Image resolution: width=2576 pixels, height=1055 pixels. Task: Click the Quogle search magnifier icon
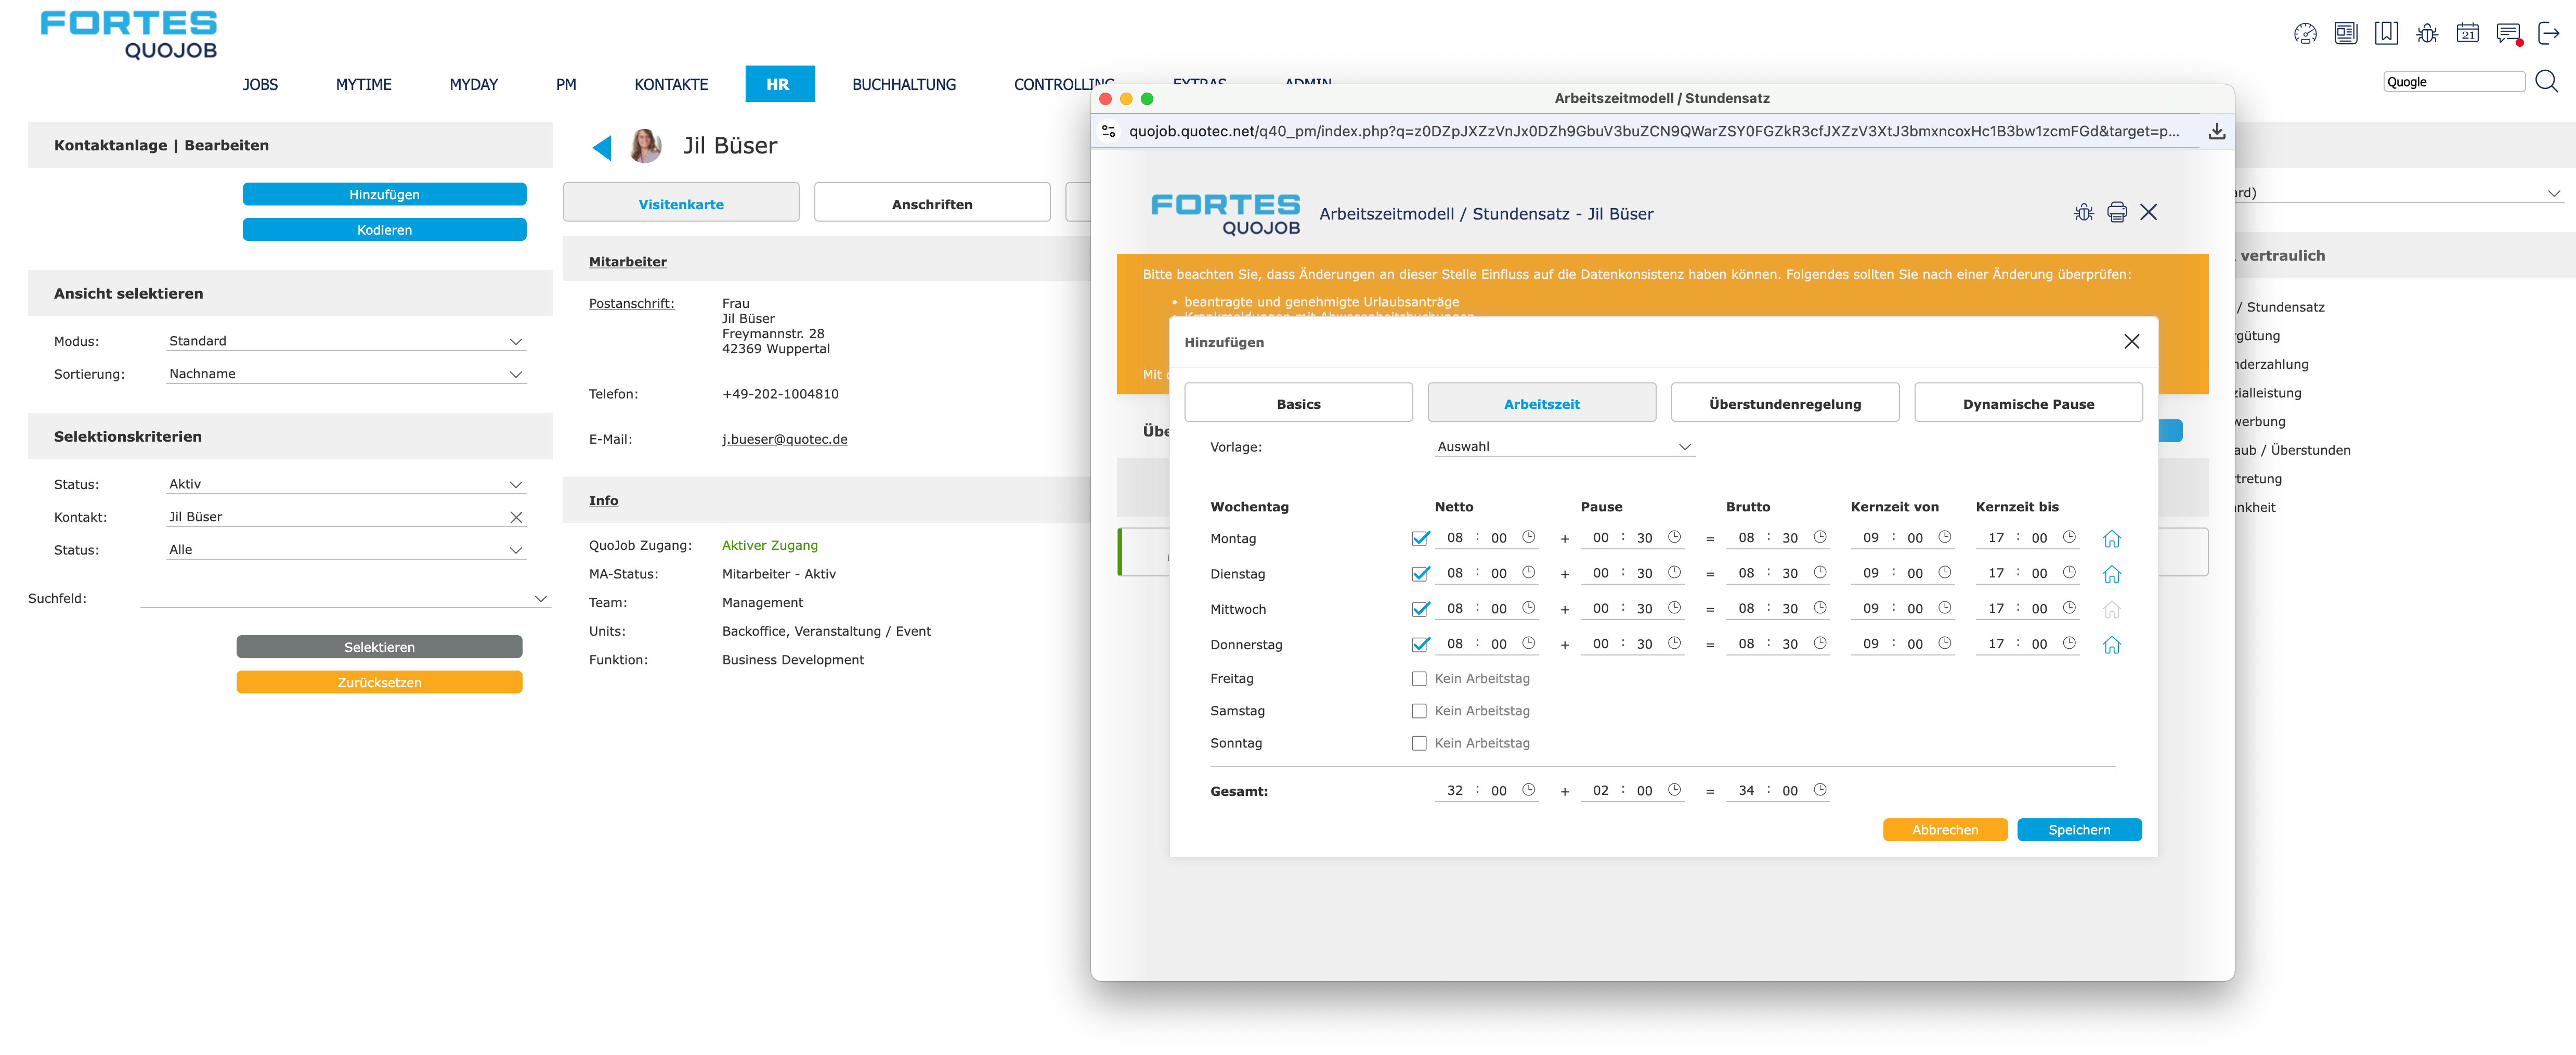(x=2546, y=82)
